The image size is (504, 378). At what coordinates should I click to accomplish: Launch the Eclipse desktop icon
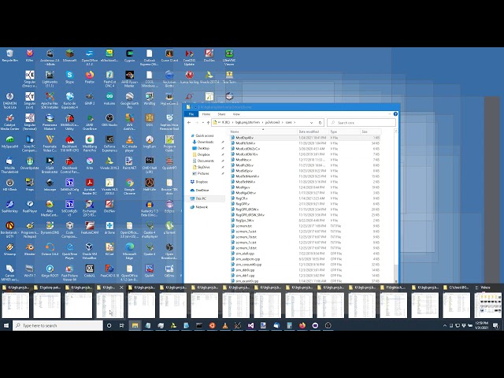click(x=169, y=206)
